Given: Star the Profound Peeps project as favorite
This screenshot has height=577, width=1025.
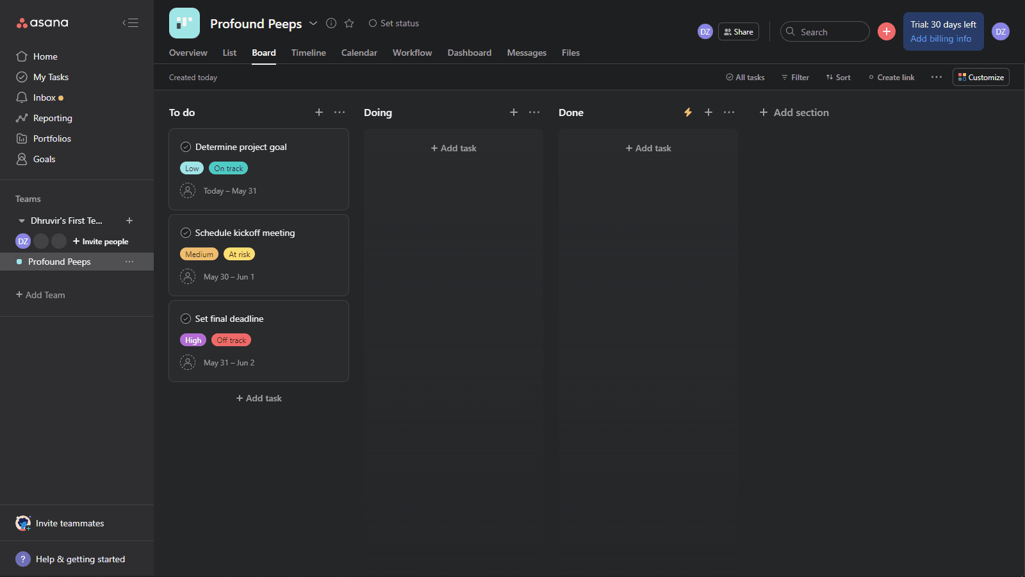Looking at the screenshot, I should click(x=349, y=23).
